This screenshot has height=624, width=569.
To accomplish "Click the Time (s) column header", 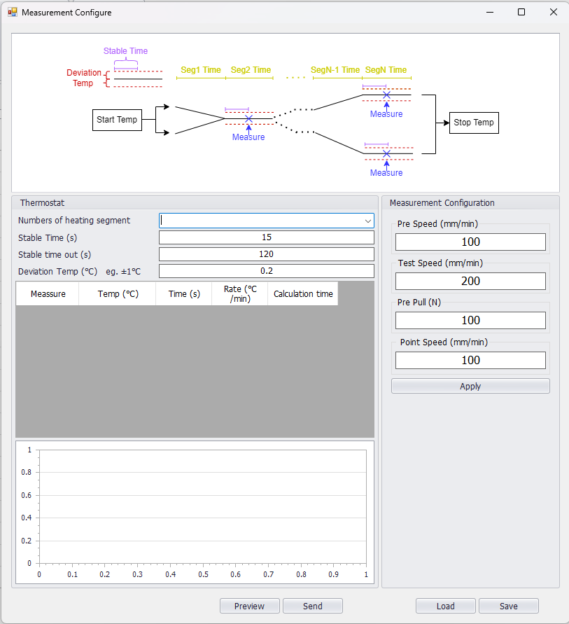I will point(183,293).
